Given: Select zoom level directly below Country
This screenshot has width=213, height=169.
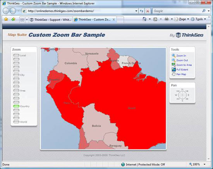Looking at the screenshot, I should click(16, 110).
